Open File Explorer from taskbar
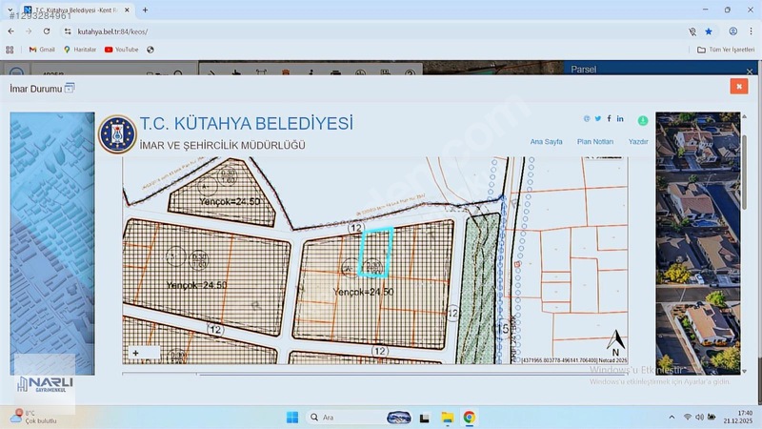The width and height of the screenshot is (762, 429). coord(447,418)
